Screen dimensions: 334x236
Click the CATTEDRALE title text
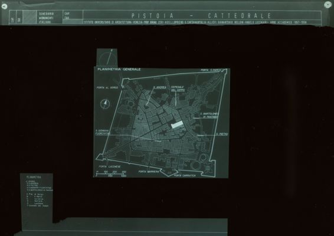(x=240, y=16)
